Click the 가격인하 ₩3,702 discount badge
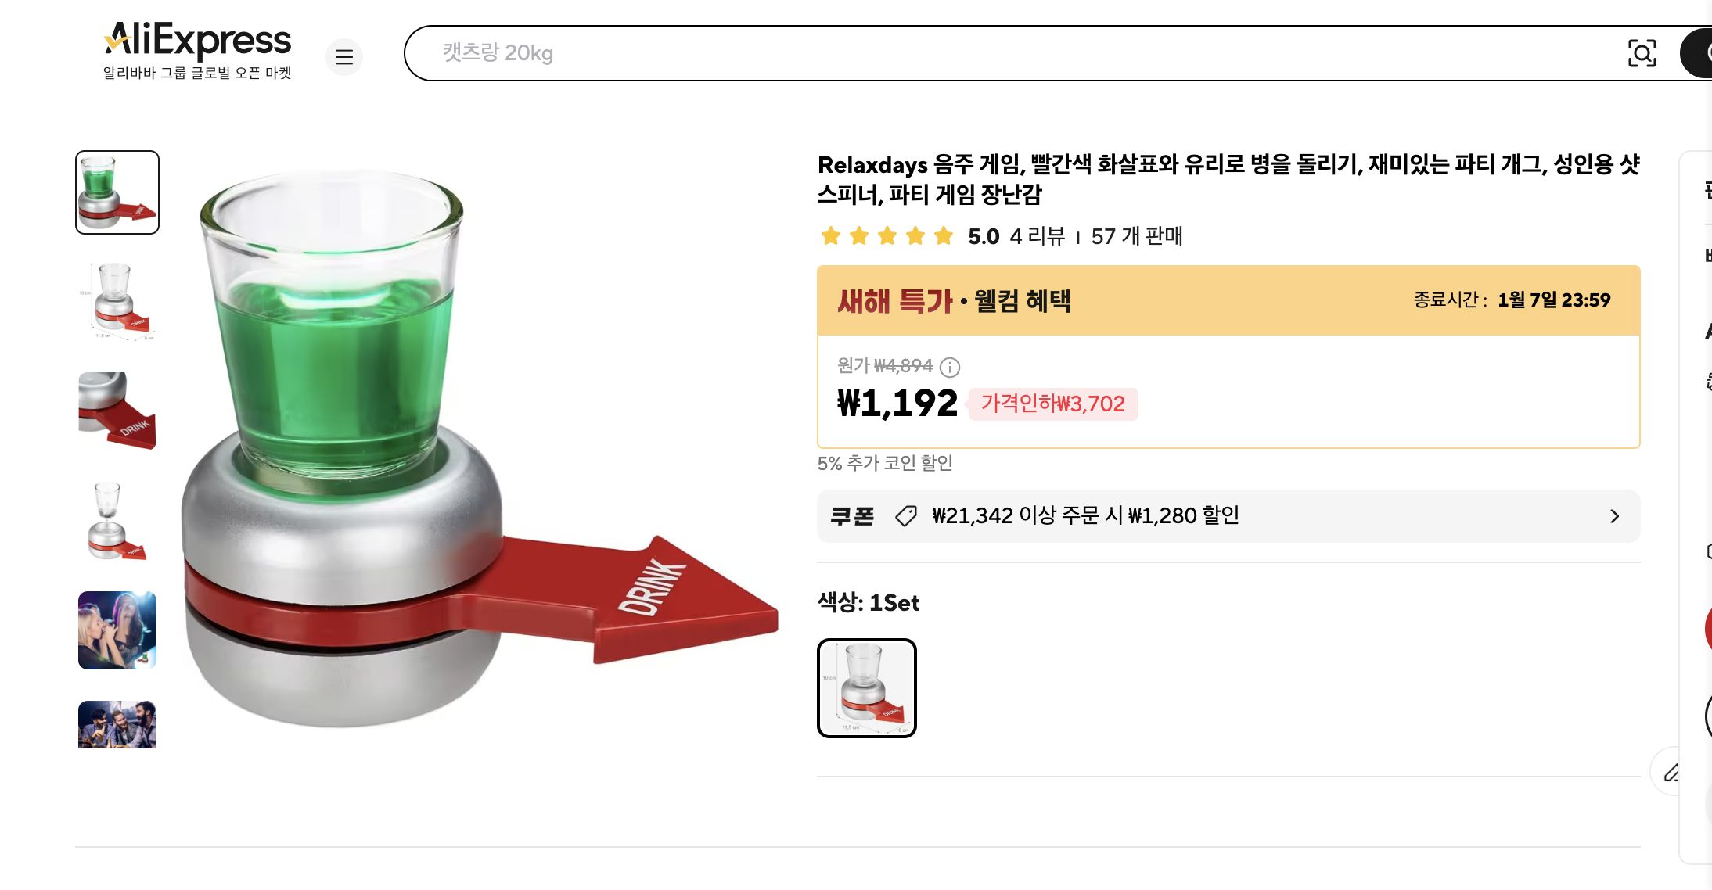 pos(1053,404)
